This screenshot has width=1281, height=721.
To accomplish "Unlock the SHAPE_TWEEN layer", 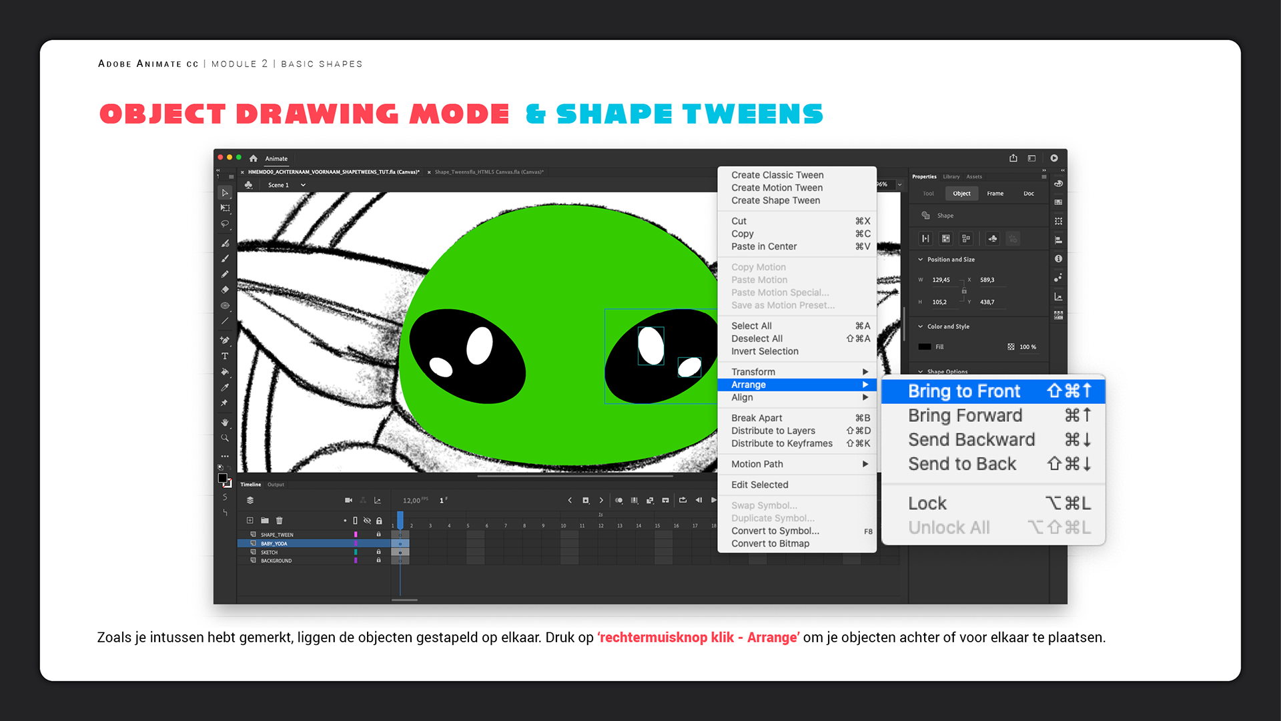I will click(x=378, y=535).
